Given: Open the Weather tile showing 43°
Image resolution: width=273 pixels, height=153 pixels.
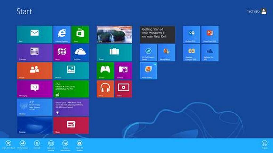Looking at the screenshot, I should tap(34, 107).
